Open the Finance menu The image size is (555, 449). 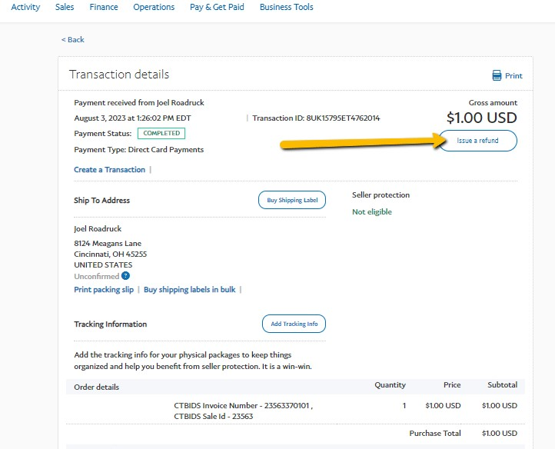tap(104, 7)
